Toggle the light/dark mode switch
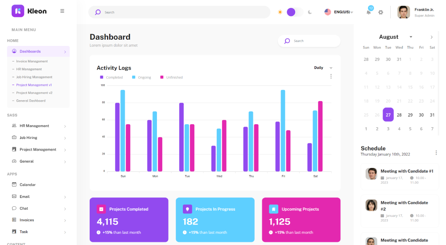This screenshot has height=245, width=446. point(294,12)
